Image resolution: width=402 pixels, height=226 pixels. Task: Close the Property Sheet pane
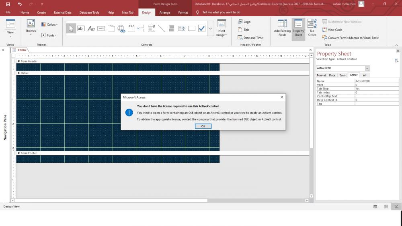(x=398, y=51)
